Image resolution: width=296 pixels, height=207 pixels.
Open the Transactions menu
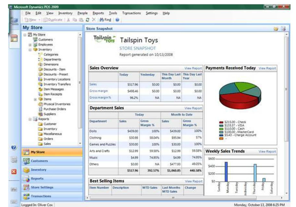coord(131,13)
